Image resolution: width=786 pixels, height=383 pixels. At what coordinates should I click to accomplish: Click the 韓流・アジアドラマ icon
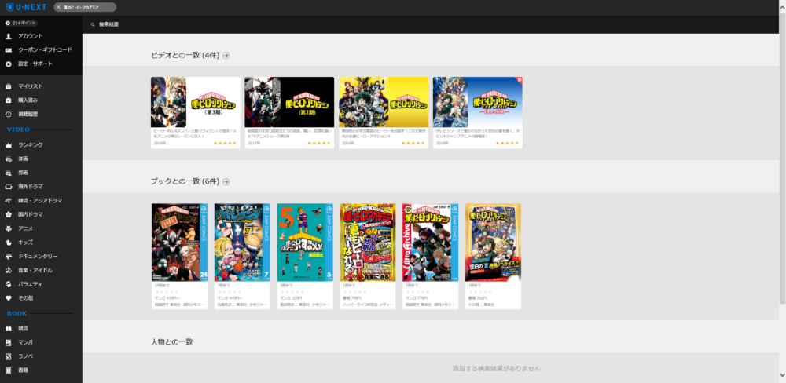coord(9,201)
